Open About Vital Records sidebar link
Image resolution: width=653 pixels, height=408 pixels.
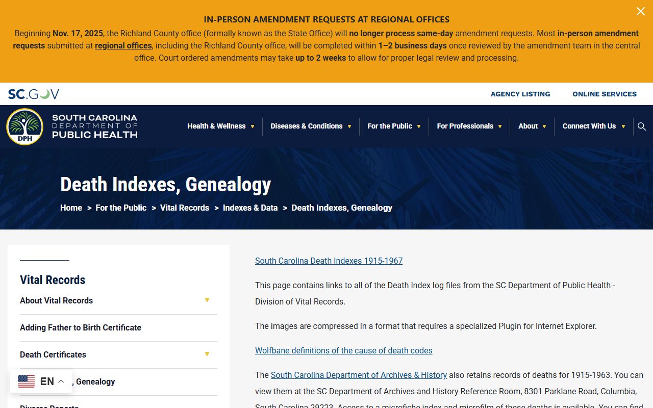point(57,300)
